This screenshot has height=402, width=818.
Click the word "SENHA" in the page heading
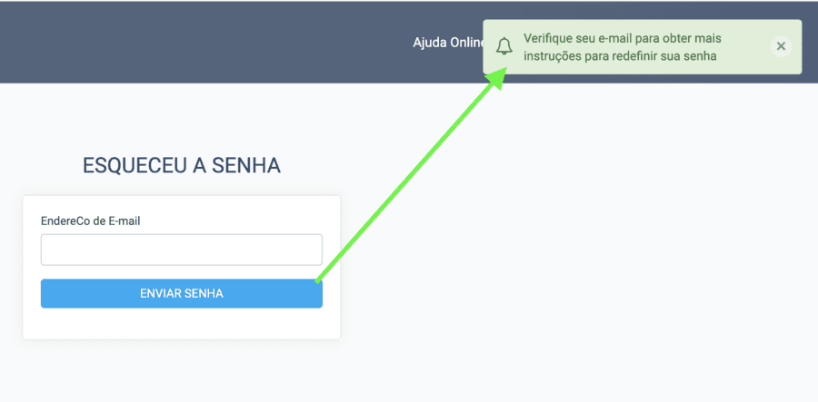click(245, 165)
